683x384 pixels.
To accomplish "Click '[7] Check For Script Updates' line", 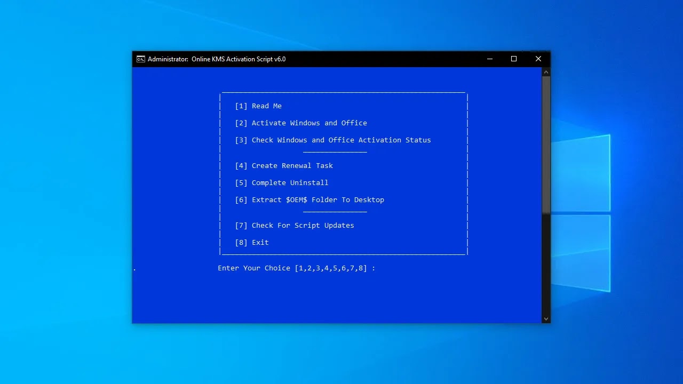I will [x=295, y=226].
